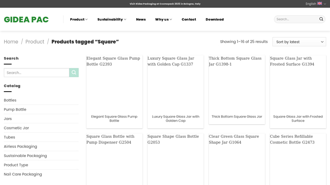Click Elegant Square Glass Pump Bottle title link

pos(114,118)
